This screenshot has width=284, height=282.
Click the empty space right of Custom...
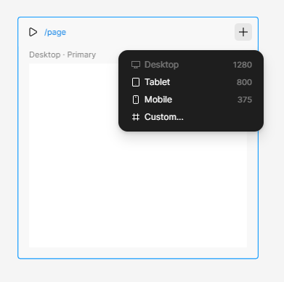(219, 117)
